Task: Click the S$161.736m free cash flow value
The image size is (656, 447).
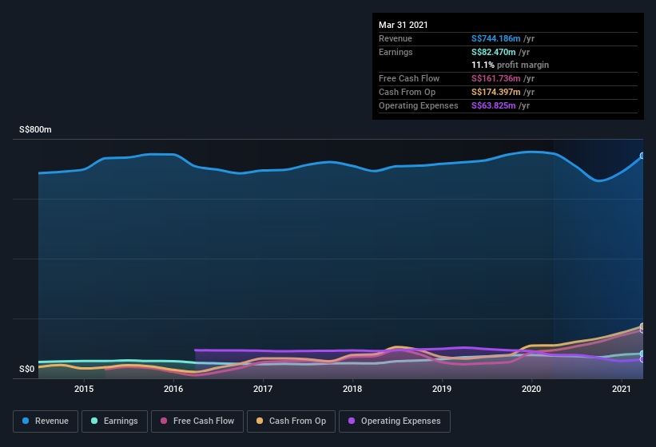Action: tap(495, 78)
